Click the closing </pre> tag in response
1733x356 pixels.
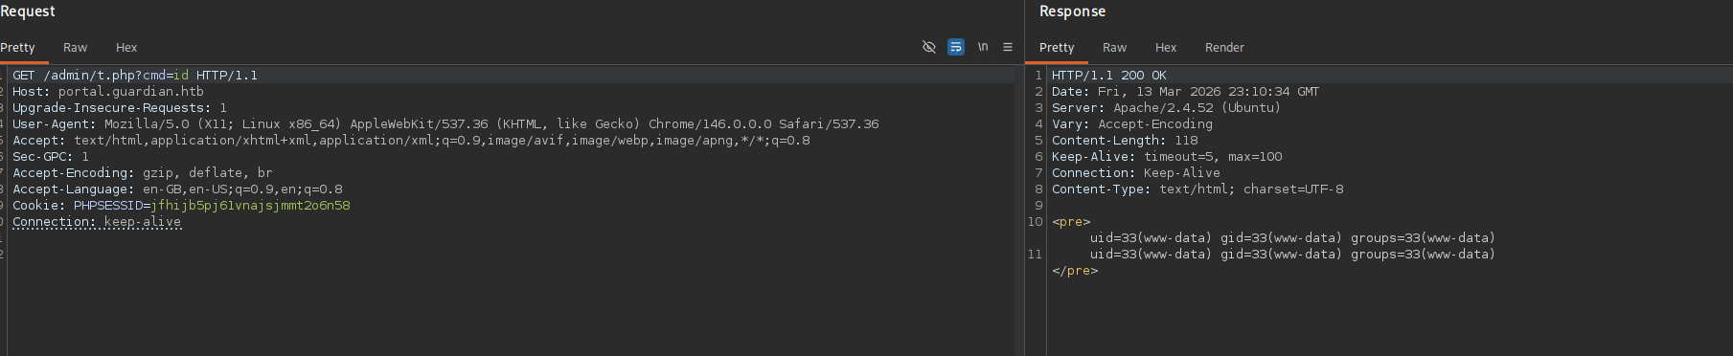[x=1075, y=271]
